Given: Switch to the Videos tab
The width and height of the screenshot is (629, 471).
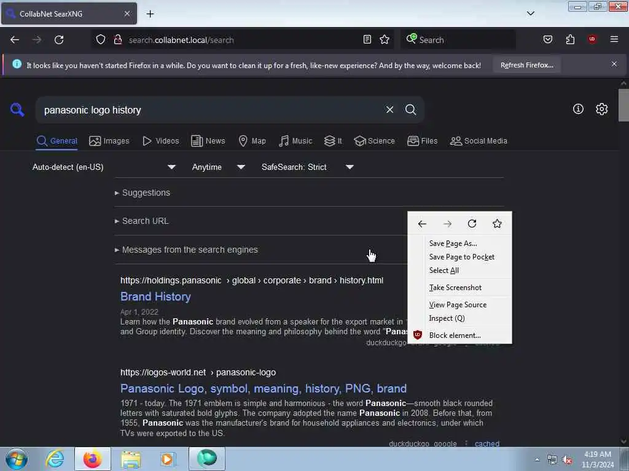Looking at the screenshot, I should pos(160,141).
